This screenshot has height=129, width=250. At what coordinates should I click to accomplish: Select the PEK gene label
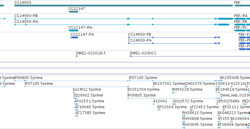[x=237, y=3]
